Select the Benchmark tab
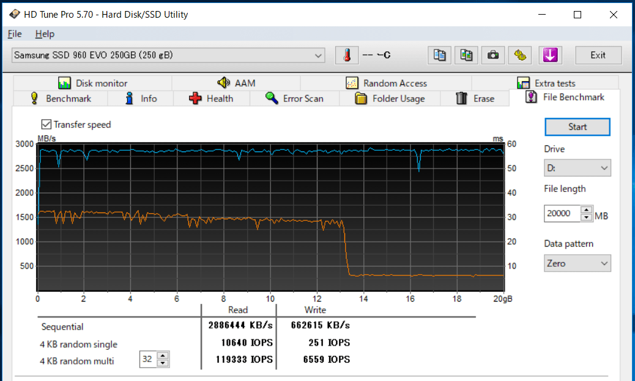This screenshot has width=635, height=381. pyautogui.click(x=61, y=98)
